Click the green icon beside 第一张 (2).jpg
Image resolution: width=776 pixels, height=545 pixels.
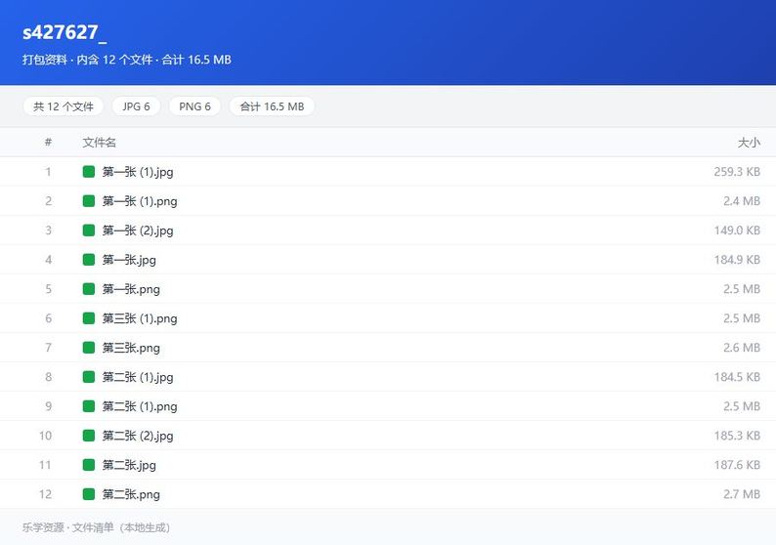pyautogui.click(x=89, y=230)
